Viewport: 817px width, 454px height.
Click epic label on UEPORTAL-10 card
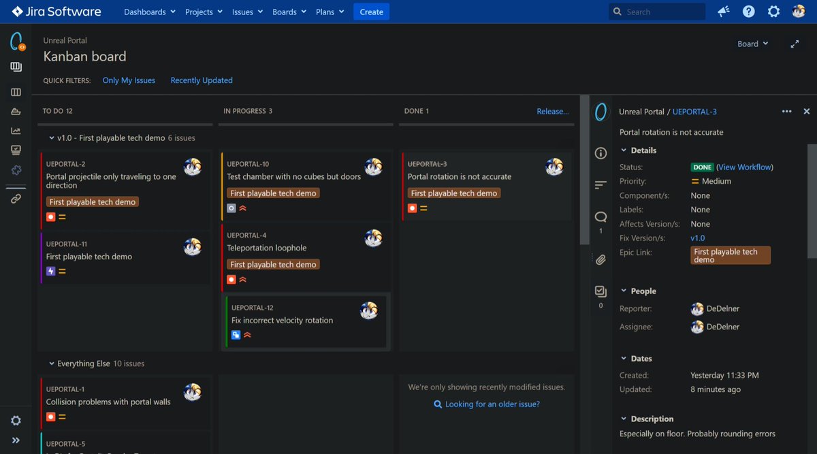tap(273, 193)
